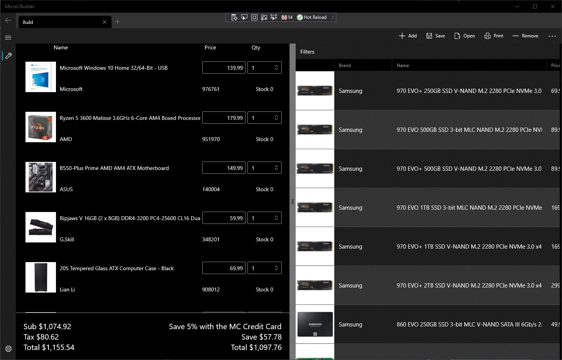Click the Sub $1,074.92 subtotal text
The height and width of the screenshot is (360, 562).
[x=47, y=326]
